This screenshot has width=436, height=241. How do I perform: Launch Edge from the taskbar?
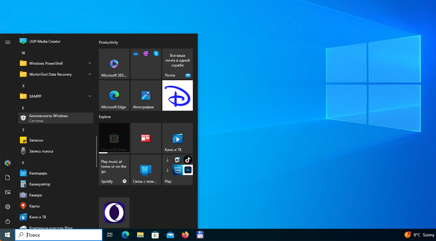(125, 235)
